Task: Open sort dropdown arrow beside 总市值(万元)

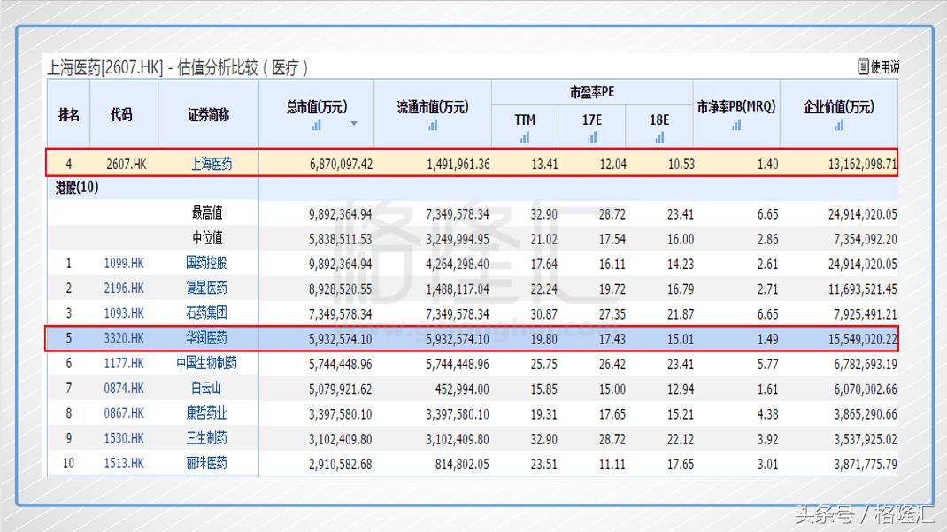Action: point(354,123)
